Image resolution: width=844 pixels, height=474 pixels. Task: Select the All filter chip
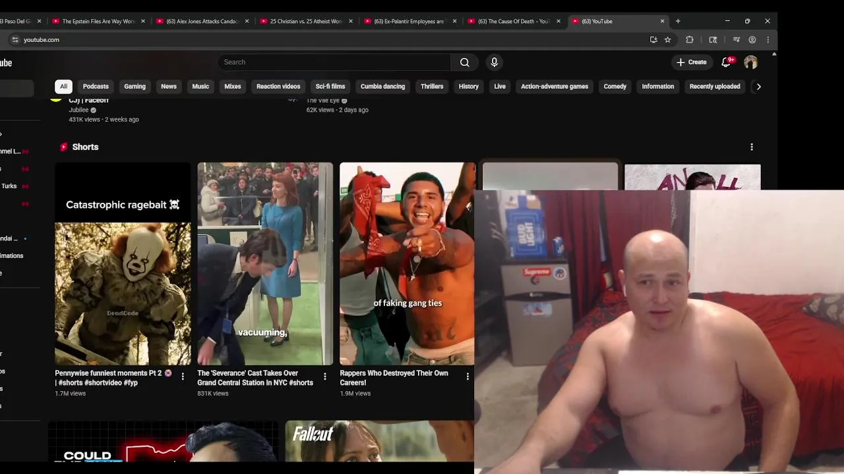(63, 86)
